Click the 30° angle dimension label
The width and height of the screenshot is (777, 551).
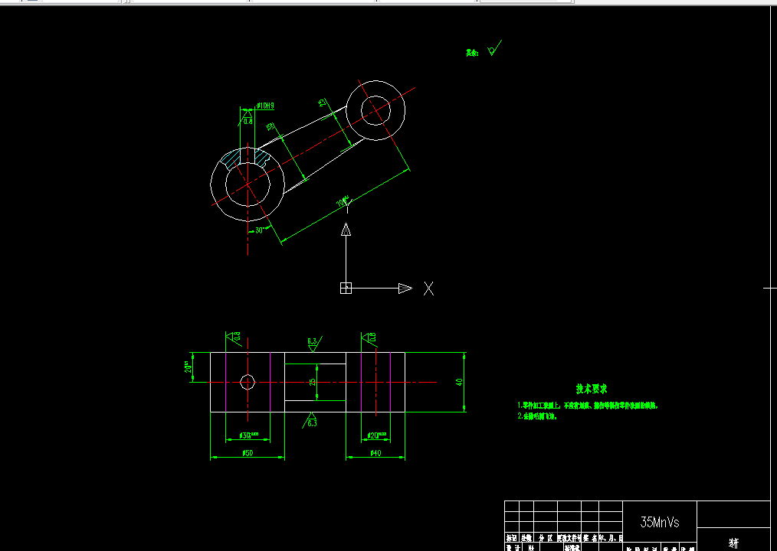[261, 230]
